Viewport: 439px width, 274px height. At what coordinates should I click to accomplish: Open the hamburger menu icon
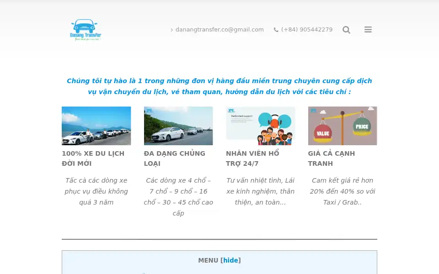[368, 29]
